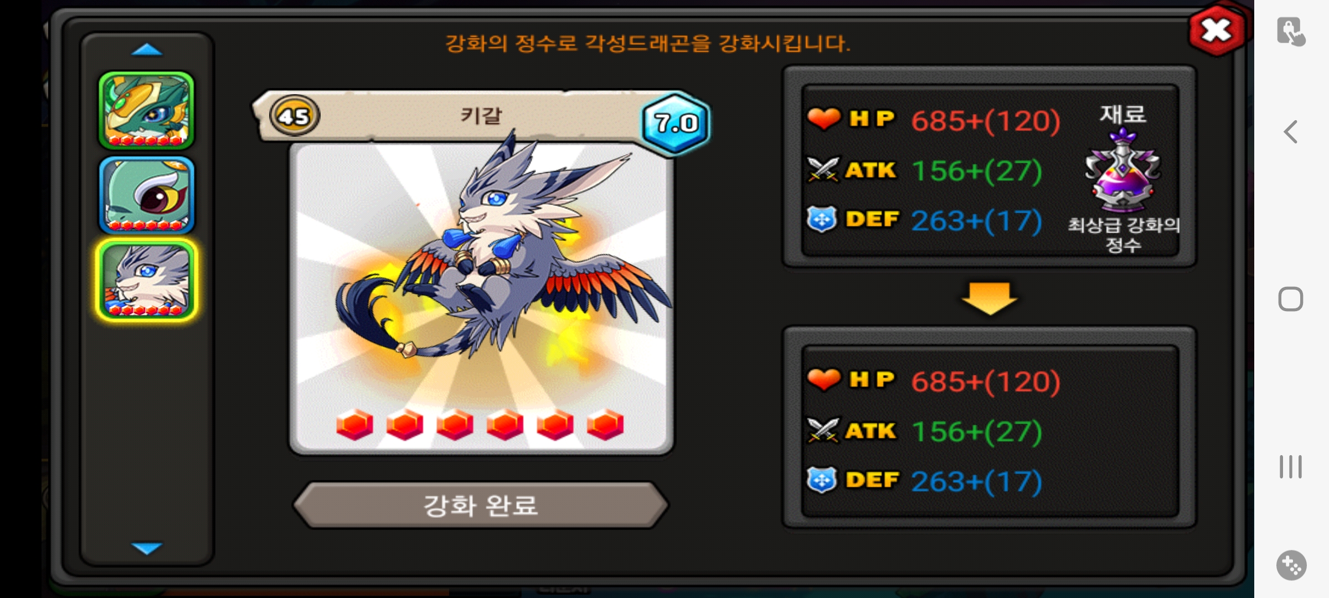
Task: Click the HP heart icon in the upper stats
Action: pyautogui.click(x=824, y=118)
